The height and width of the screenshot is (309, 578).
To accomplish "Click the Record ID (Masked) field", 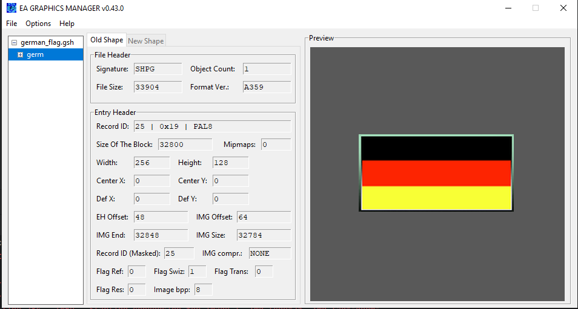I will point(179,253).
